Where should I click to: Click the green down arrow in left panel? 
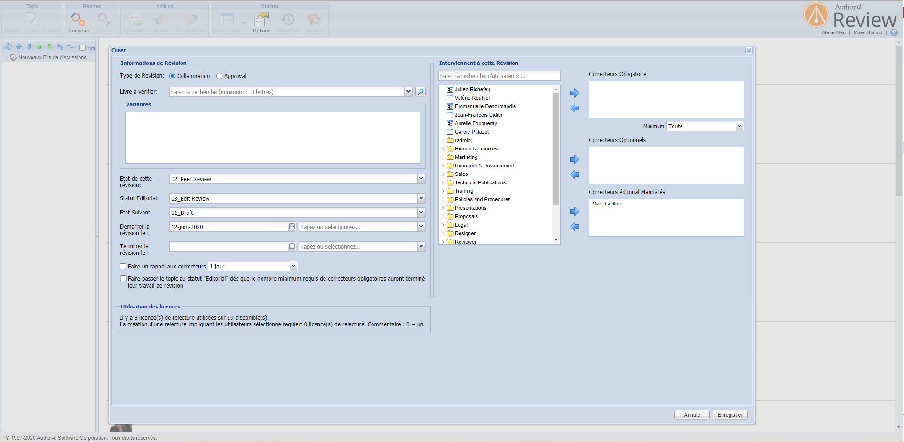click(x=50, y=47)
